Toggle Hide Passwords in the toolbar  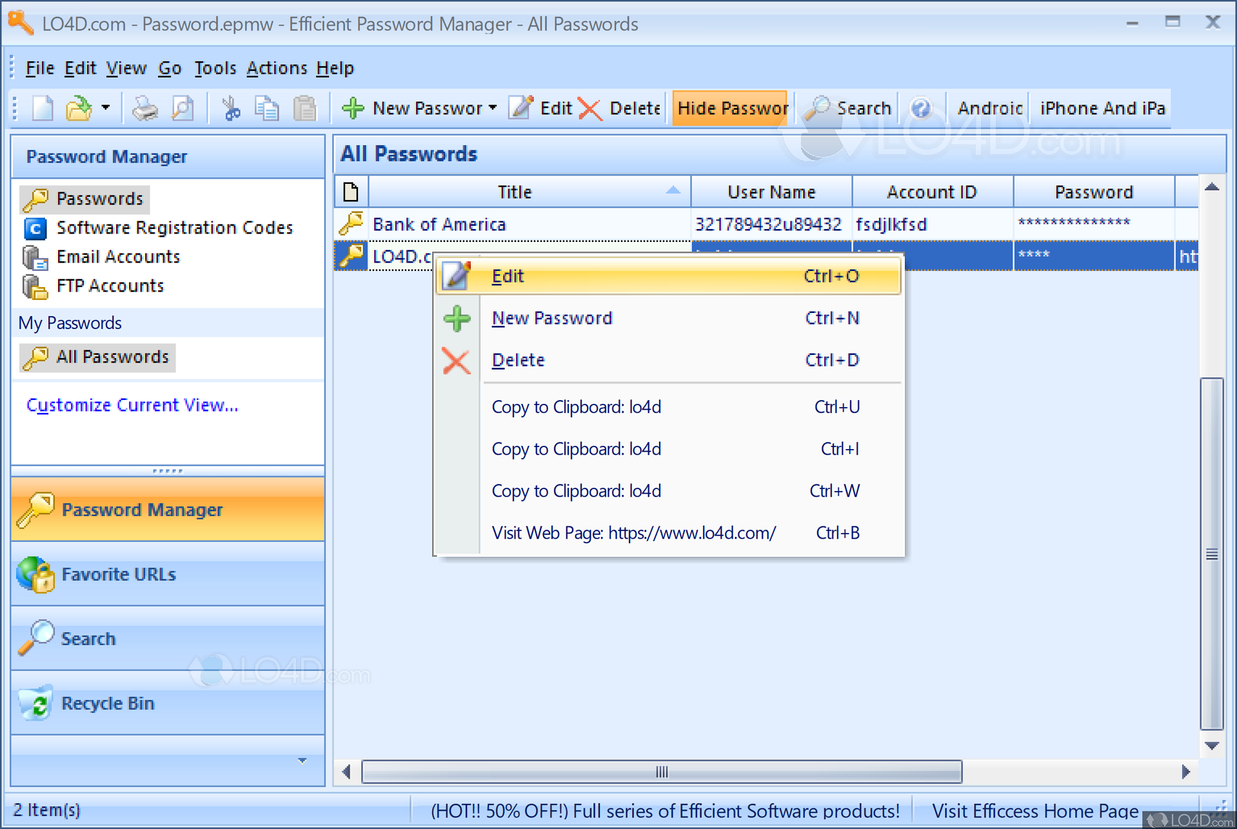[x=731, y=108]
